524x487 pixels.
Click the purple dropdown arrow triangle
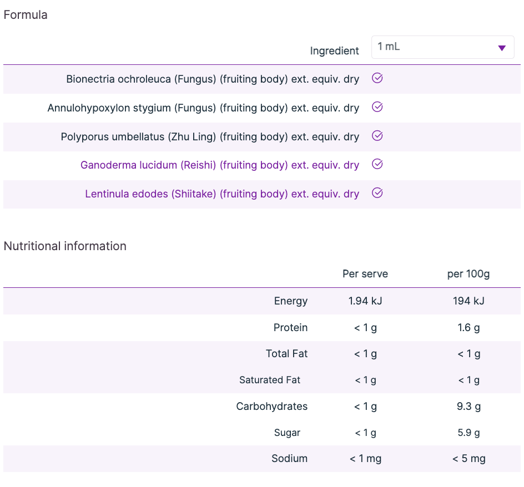(x=502, y=48)
